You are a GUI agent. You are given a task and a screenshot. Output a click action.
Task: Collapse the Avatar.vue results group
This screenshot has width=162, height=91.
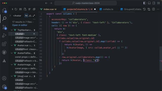12,45
